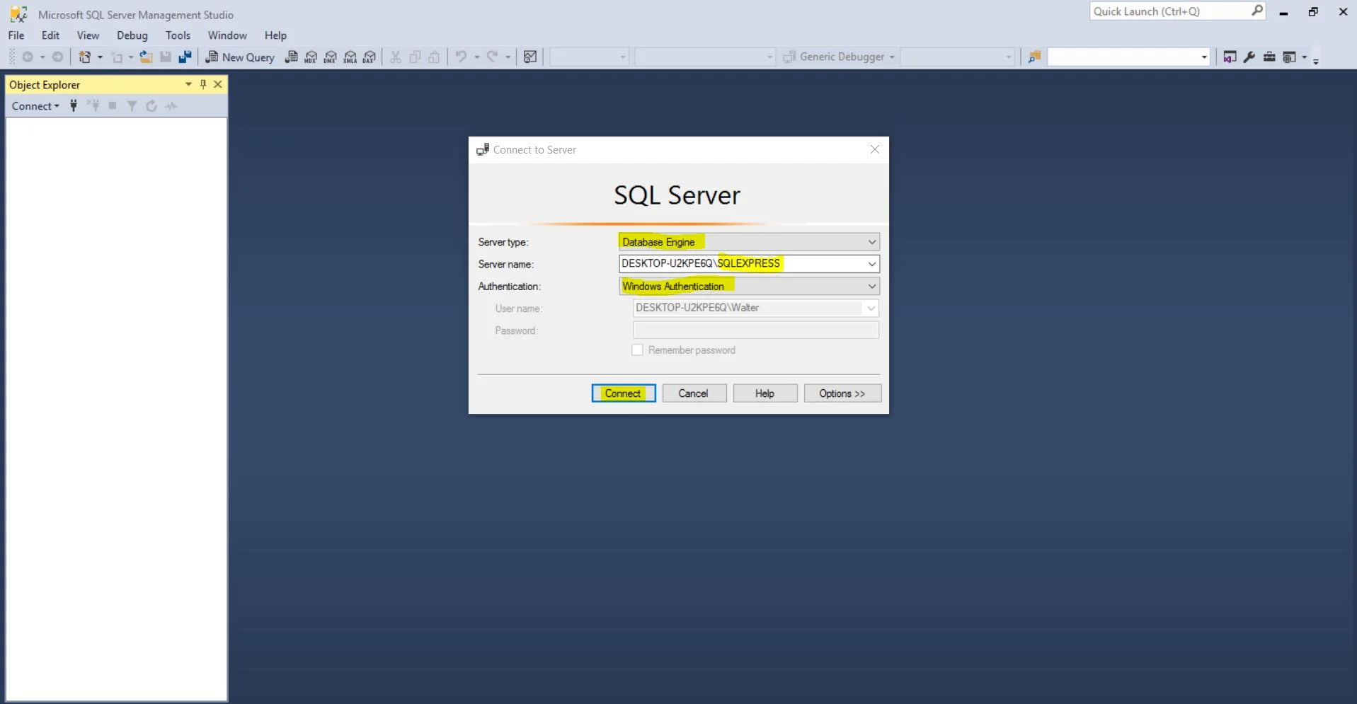Click the Paste icon in toolbar

[x=435, y=57]
